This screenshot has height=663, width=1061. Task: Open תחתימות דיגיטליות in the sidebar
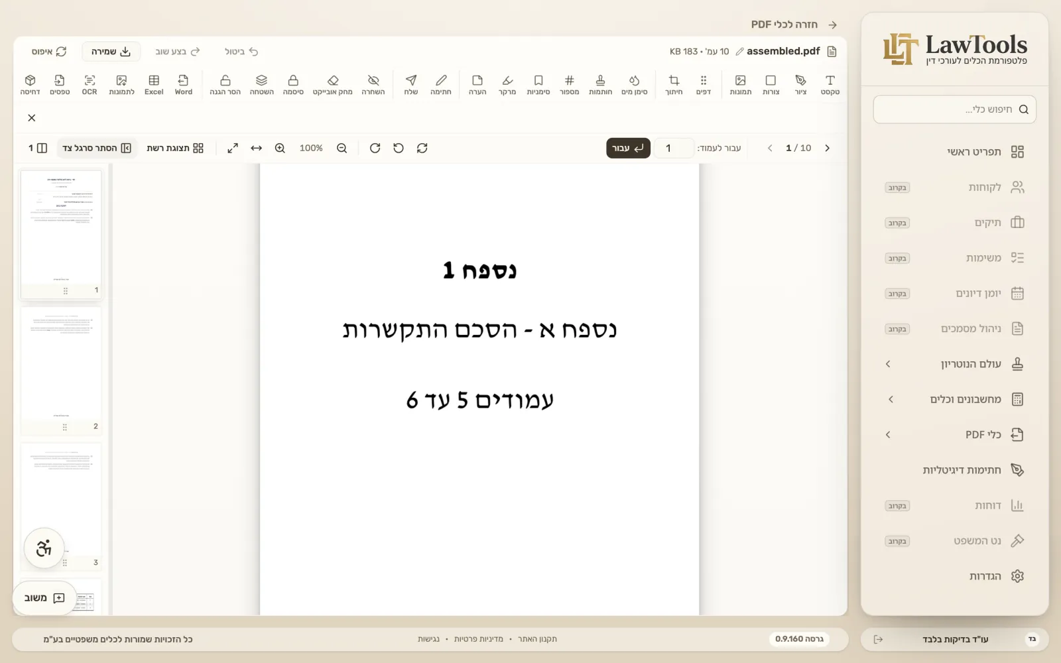[955, 470]
